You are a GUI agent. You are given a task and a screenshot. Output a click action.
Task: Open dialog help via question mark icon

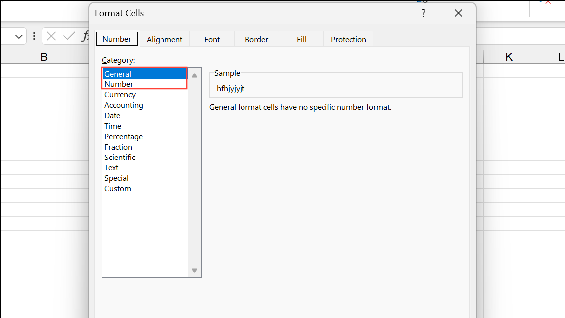point(423,13)
